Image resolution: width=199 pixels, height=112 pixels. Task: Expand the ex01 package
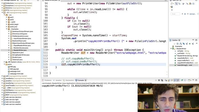[x=7, y=17]
